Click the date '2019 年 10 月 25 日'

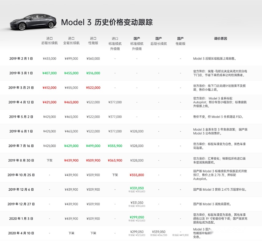point(21,175)
